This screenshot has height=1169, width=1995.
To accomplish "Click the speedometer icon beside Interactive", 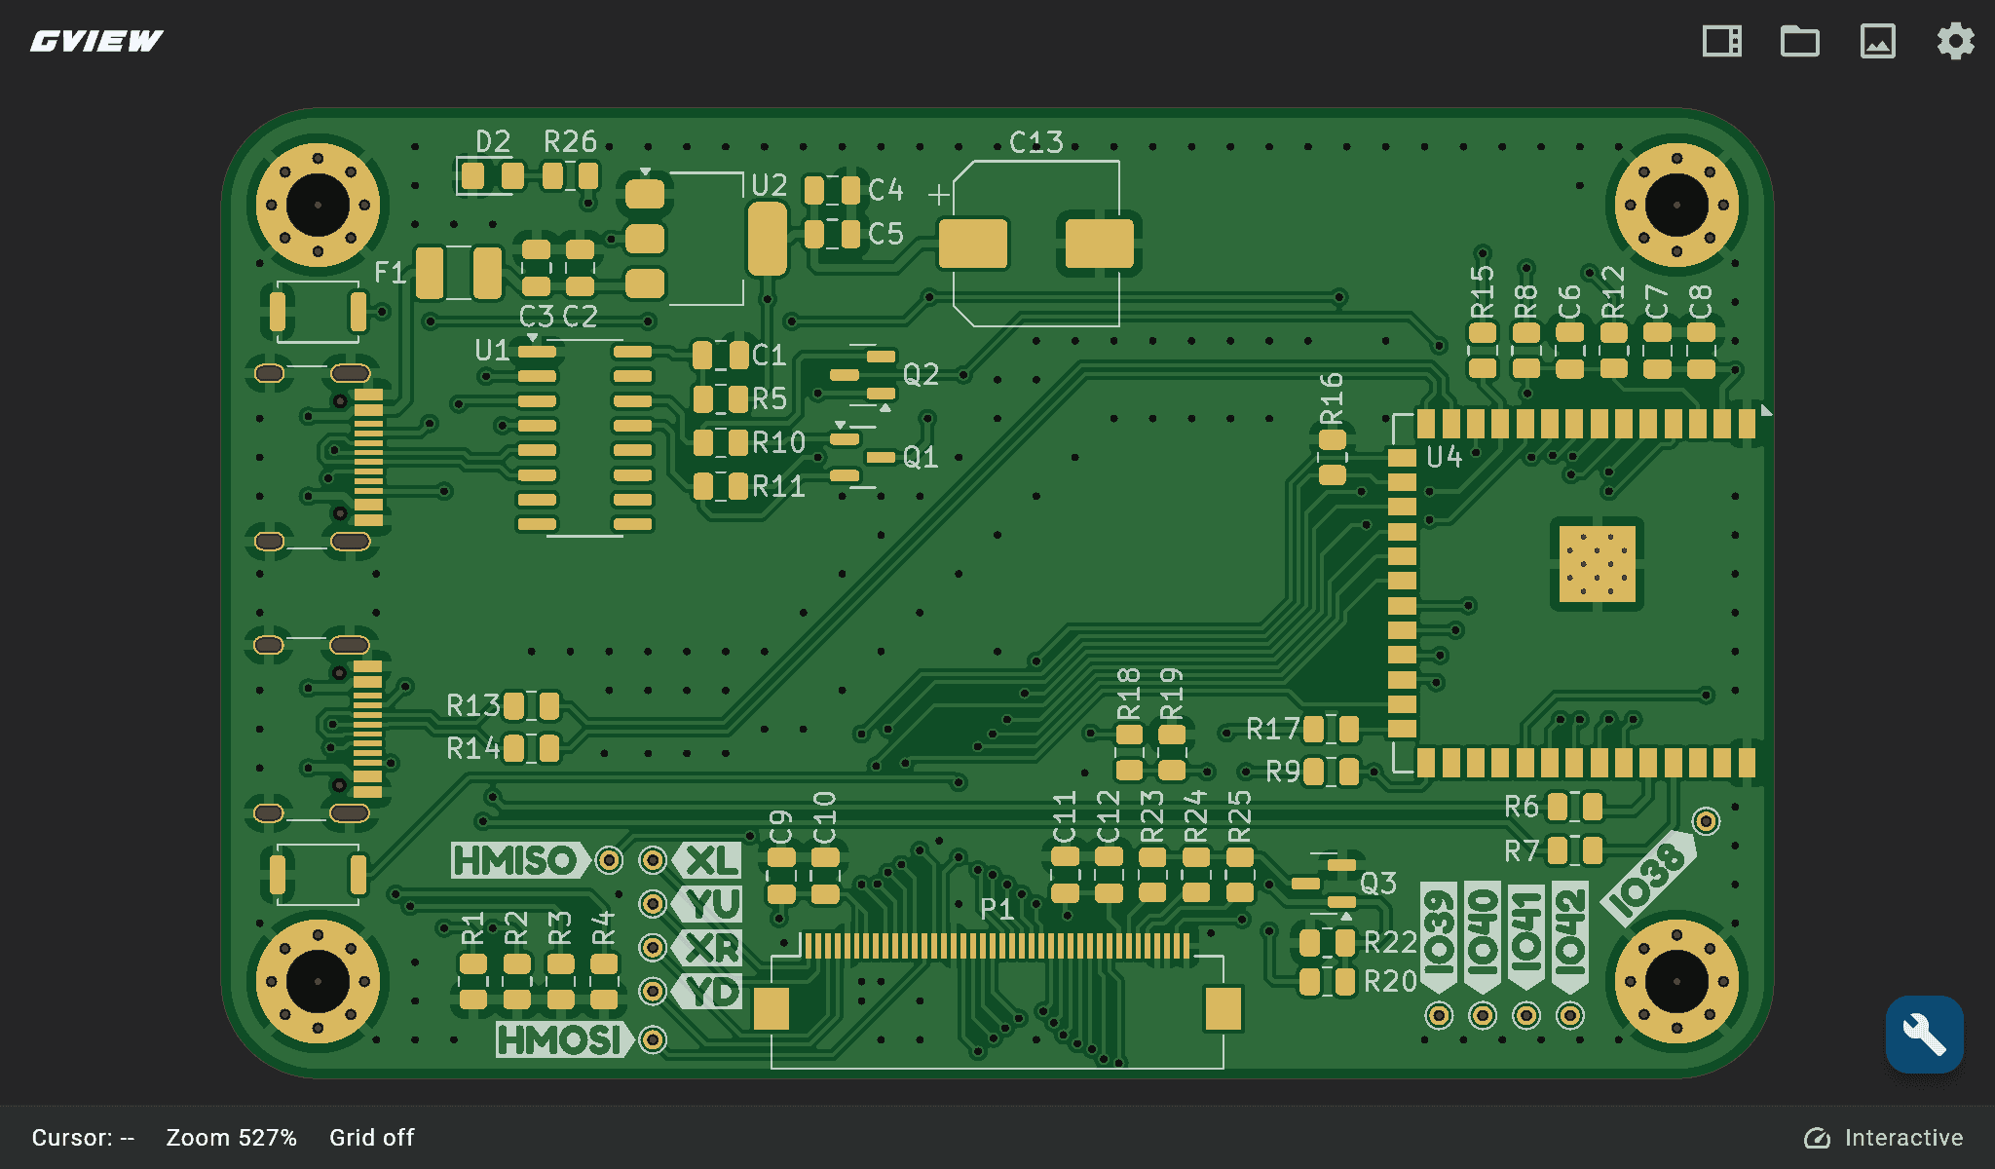I will [1817, 1138].
